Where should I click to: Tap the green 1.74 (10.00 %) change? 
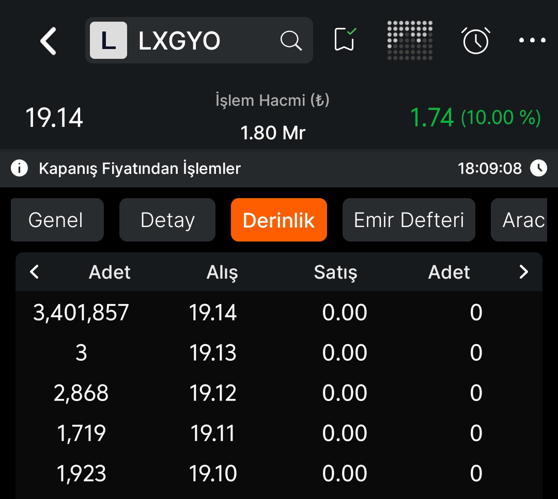coord(475,117)
